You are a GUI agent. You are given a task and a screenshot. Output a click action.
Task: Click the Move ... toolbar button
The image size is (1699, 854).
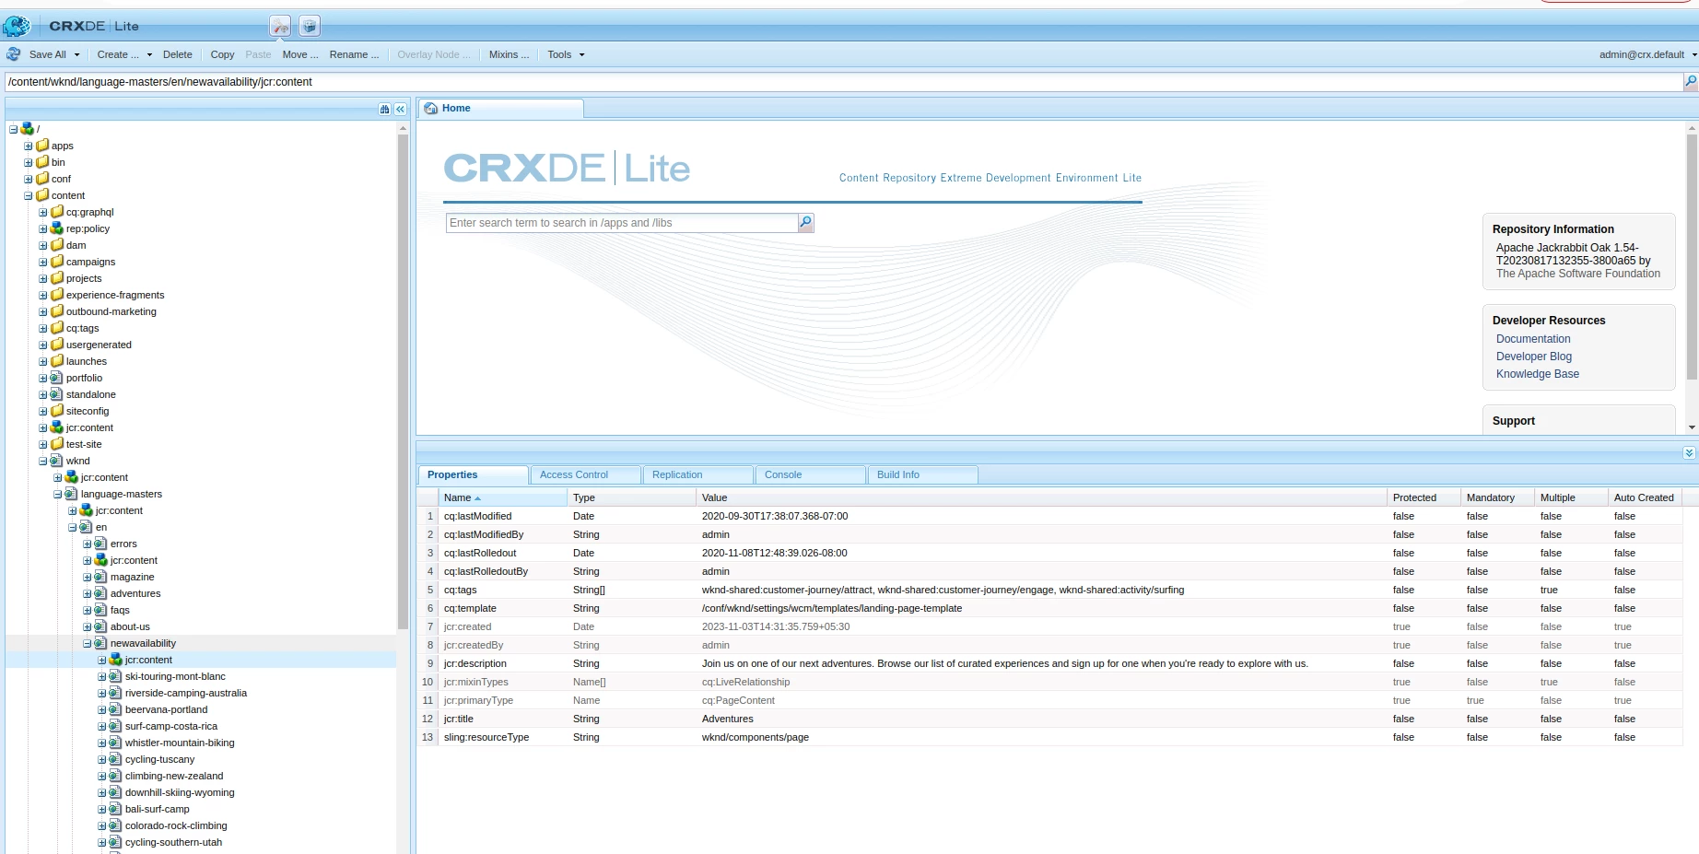[300, 54]
